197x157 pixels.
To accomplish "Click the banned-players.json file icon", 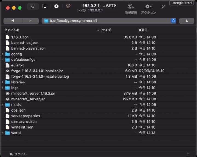I will (x=8, y=48).
